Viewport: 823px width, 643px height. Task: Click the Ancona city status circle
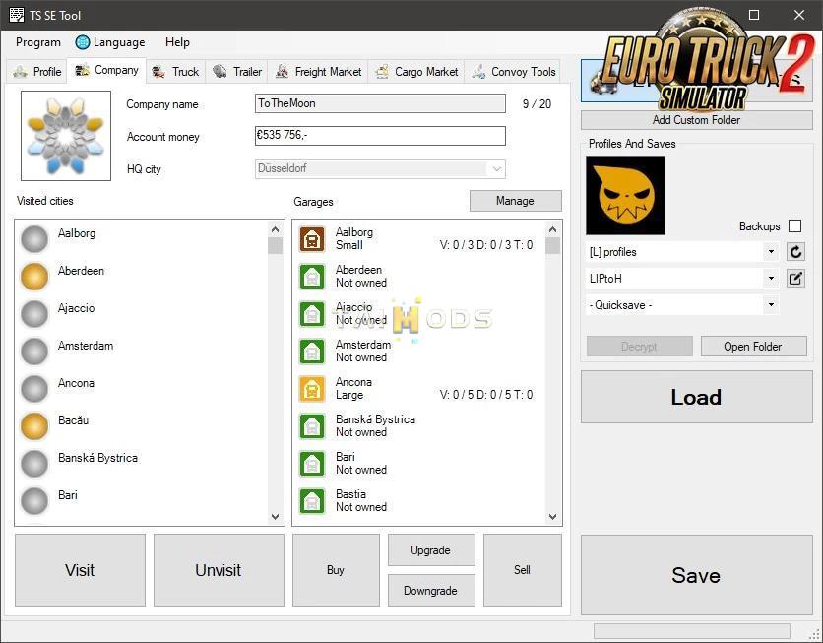[x=34, y=388]
